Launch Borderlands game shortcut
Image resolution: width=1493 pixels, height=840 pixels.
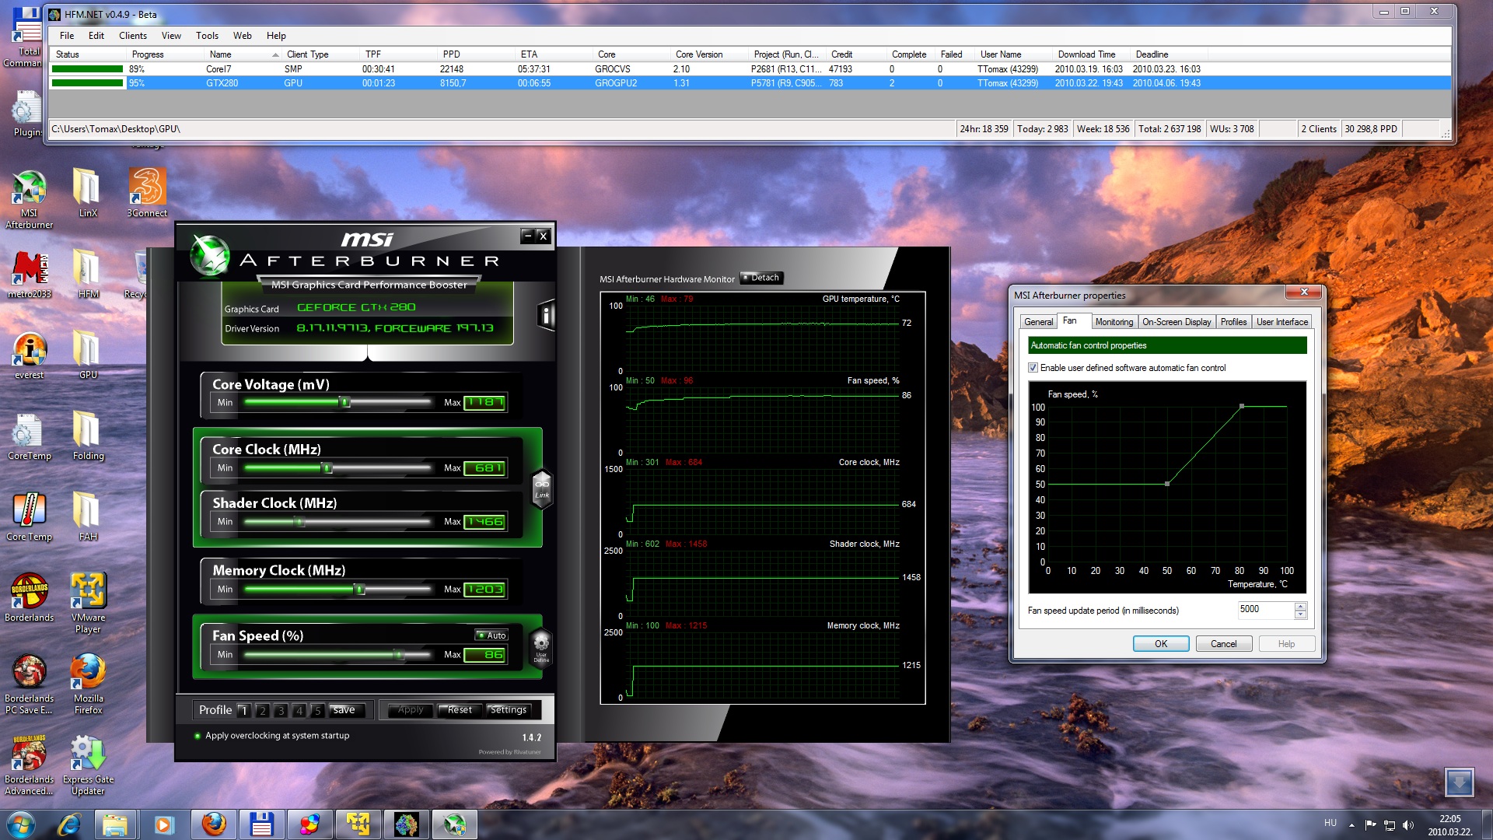[29, 598]
